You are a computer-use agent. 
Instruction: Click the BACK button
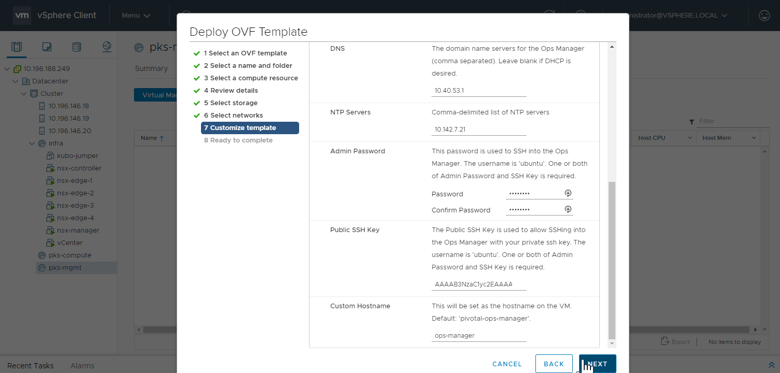[x=554, y=364]
